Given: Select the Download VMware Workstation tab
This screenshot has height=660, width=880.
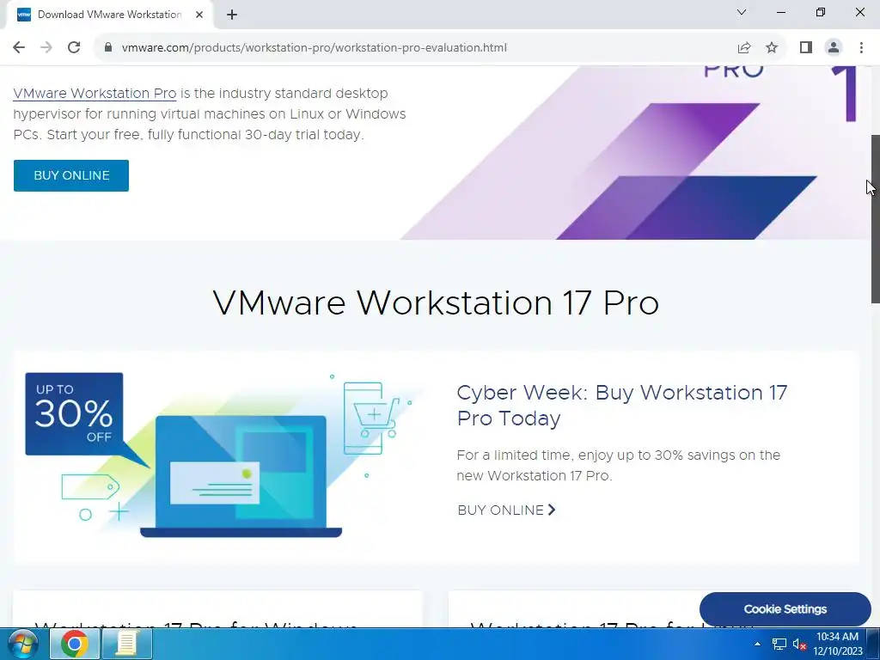Looking at the screenshot, I should tap(110, 15).
